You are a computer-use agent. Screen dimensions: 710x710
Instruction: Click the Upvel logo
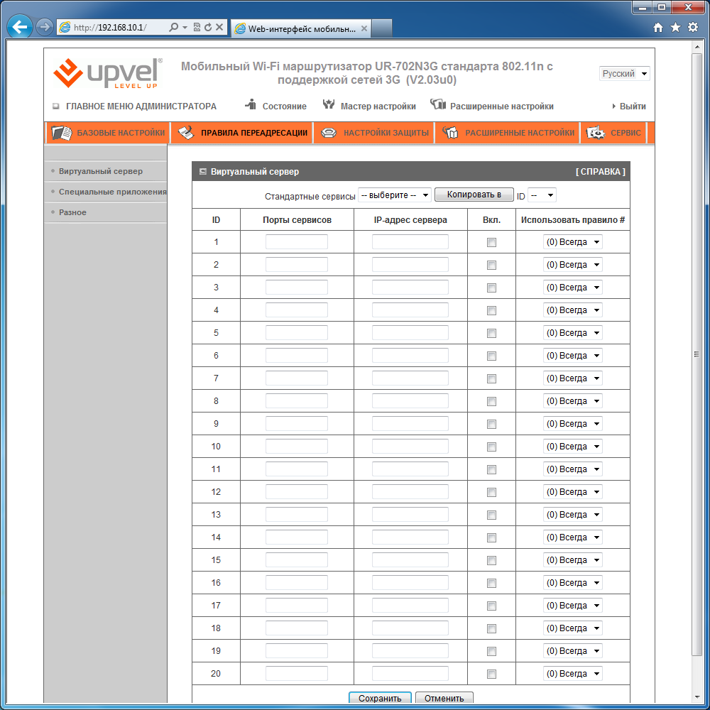tap(108, 73)
